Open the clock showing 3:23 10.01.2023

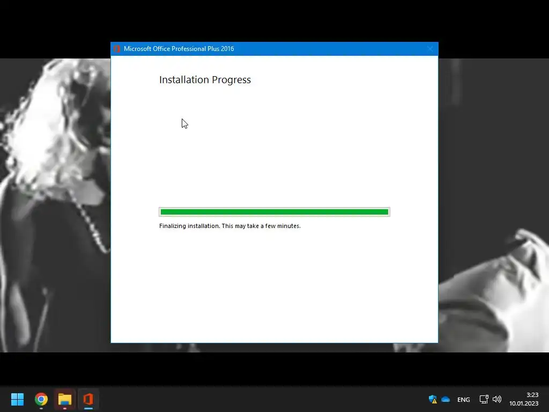524,399
